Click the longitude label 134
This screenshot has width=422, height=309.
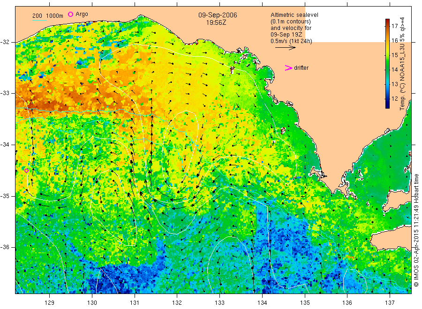pos(262,303)
